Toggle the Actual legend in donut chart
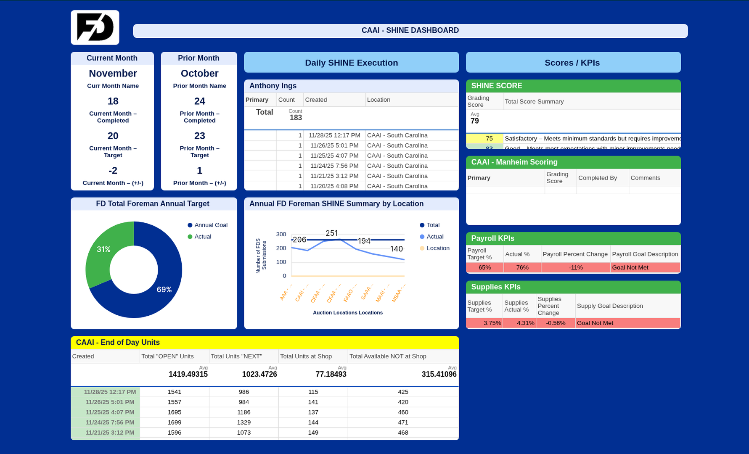This screenshot has width=749, height=454. pos(202,237)
